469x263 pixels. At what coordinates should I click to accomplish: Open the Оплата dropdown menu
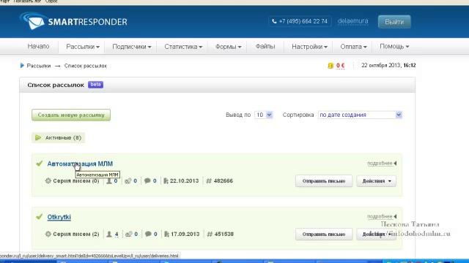pos(353,47)
